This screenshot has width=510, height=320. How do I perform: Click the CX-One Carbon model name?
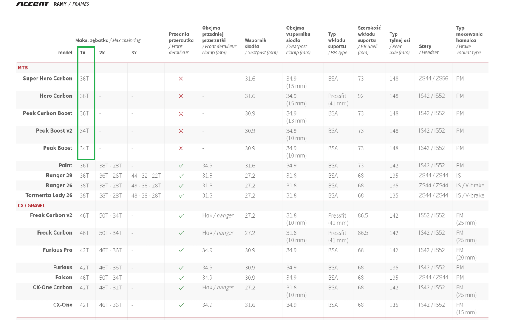pos(53,287)
